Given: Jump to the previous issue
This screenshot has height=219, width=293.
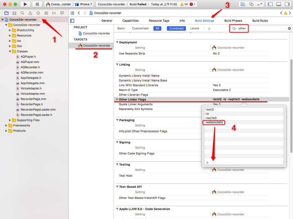Looking at the screenshot, I should tap(281, 13).
